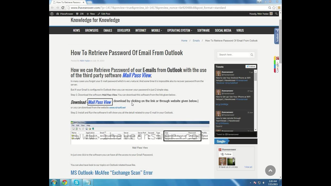Click the Action Center flag tray icon
The width and height of the screenshot is (331, 186).
click(x=255, y=182)
